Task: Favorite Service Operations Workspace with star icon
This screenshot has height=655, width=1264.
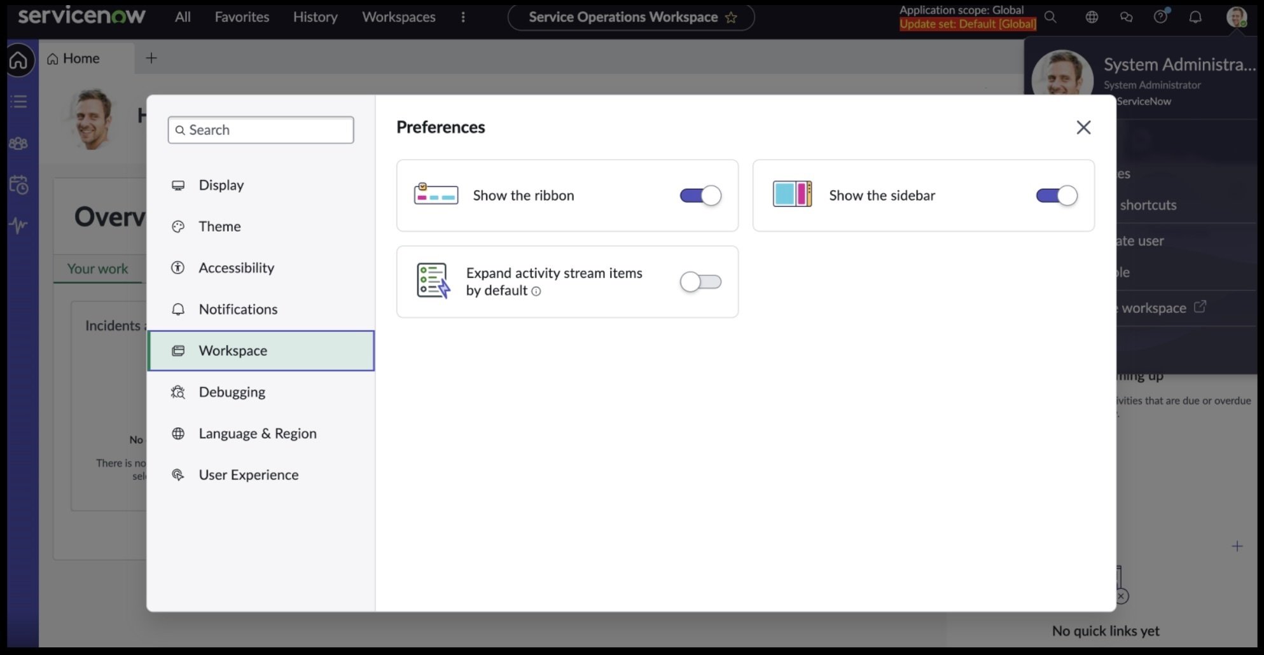Action: tap(731, 17)
